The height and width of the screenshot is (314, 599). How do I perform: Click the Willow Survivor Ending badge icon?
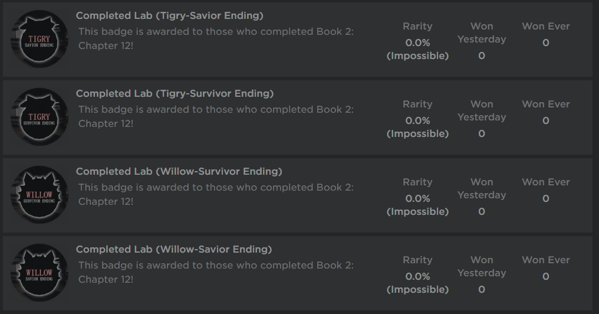coord(40,195)
